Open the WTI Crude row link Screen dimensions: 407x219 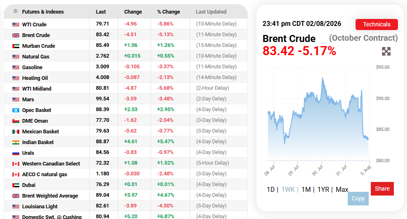34,24
